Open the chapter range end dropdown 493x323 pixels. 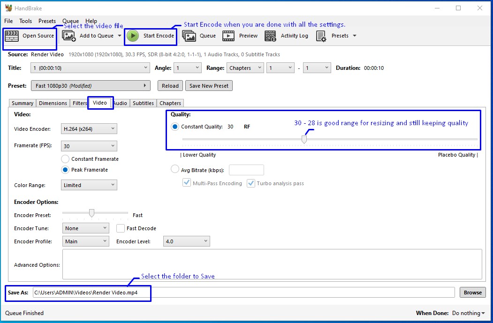point(317,68)
